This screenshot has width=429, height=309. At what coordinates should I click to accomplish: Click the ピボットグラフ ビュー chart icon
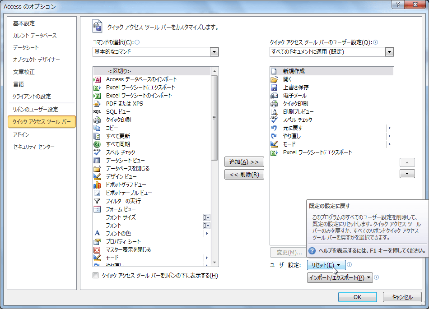[97, 185]
